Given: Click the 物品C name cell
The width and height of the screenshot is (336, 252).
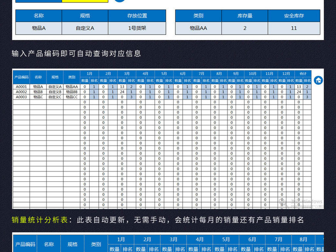Looking at the screenshot, I should 38,97.
